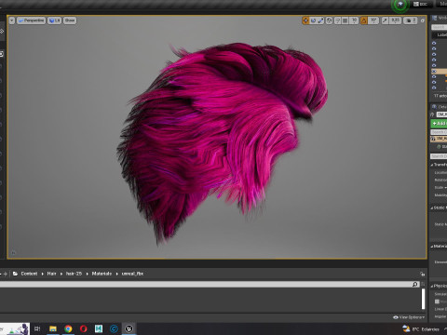Click the green circular icon at top
The height and width of the screenshot is (335, 447).
[x=400, y=5]
